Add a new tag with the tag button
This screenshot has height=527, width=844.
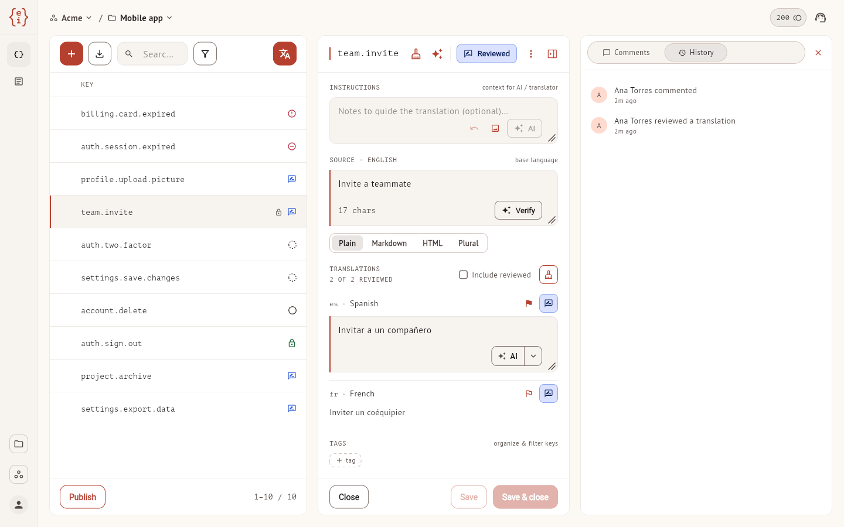pos(345,460)
